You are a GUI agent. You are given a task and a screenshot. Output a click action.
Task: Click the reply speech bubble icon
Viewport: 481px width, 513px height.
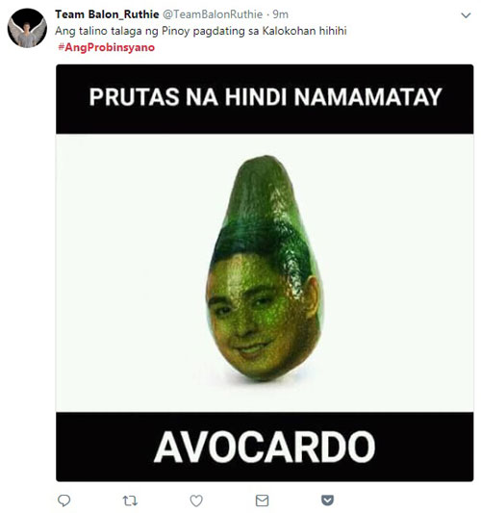point(63,500)
